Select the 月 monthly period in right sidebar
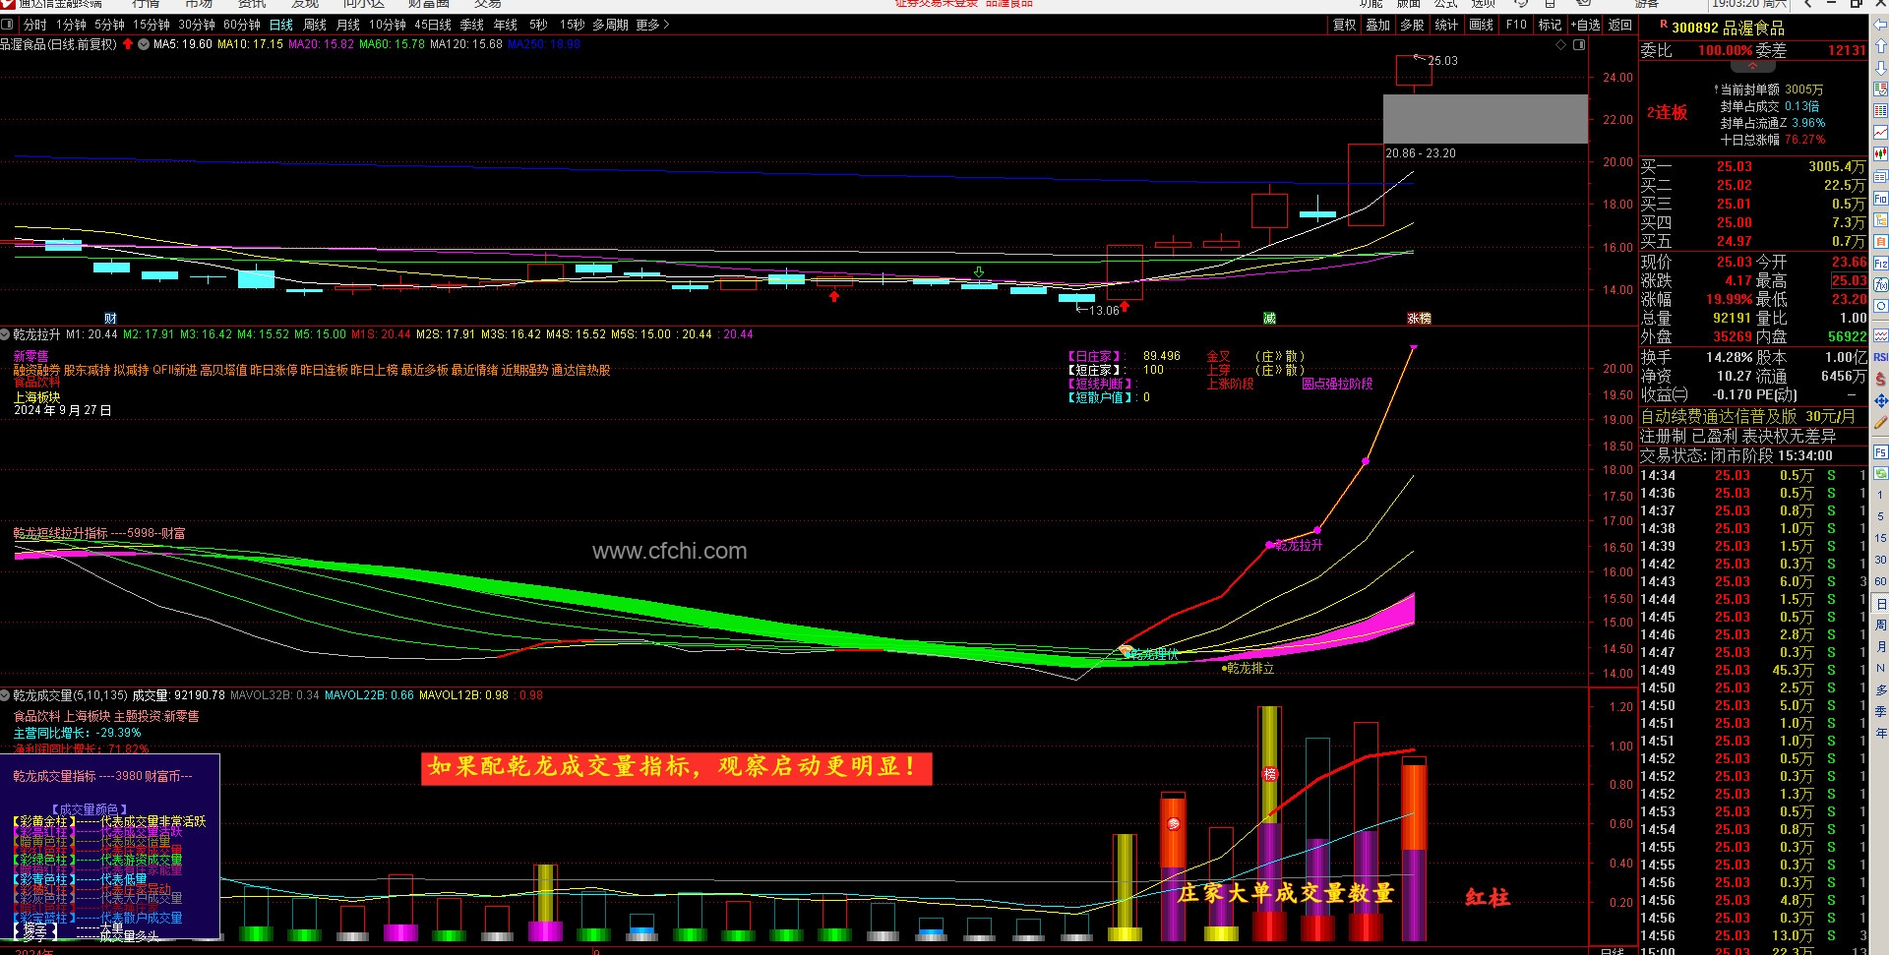This screenshot has height=955, width=1889. [1880, 646]
